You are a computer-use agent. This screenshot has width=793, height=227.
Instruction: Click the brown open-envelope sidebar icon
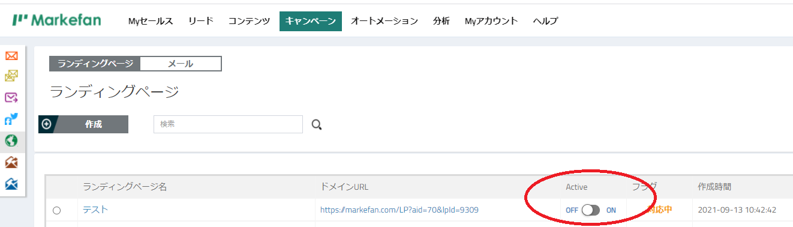[11, 162]
